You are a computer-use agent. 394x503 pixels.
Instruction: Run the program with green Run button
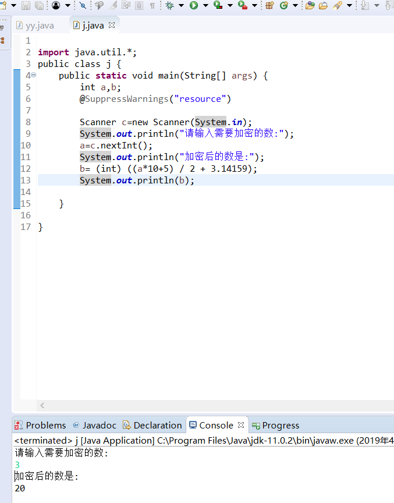[x=194, y=5]
